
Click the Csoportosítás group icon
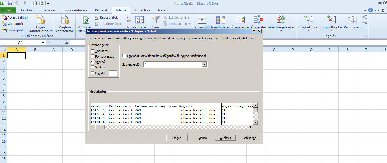[x=309, y=20]
